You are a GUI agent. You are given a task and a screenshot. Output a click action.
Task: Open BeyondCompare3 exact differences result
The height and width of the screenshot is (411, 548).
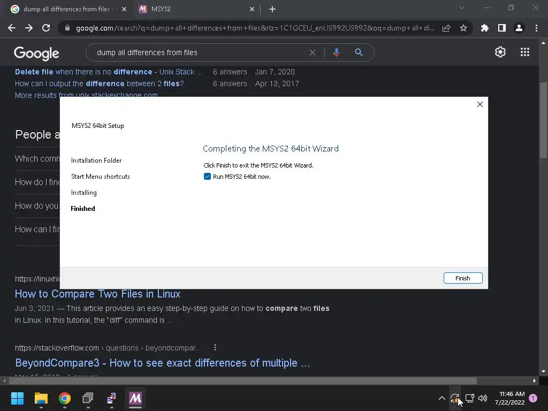(x=163, y=363)
